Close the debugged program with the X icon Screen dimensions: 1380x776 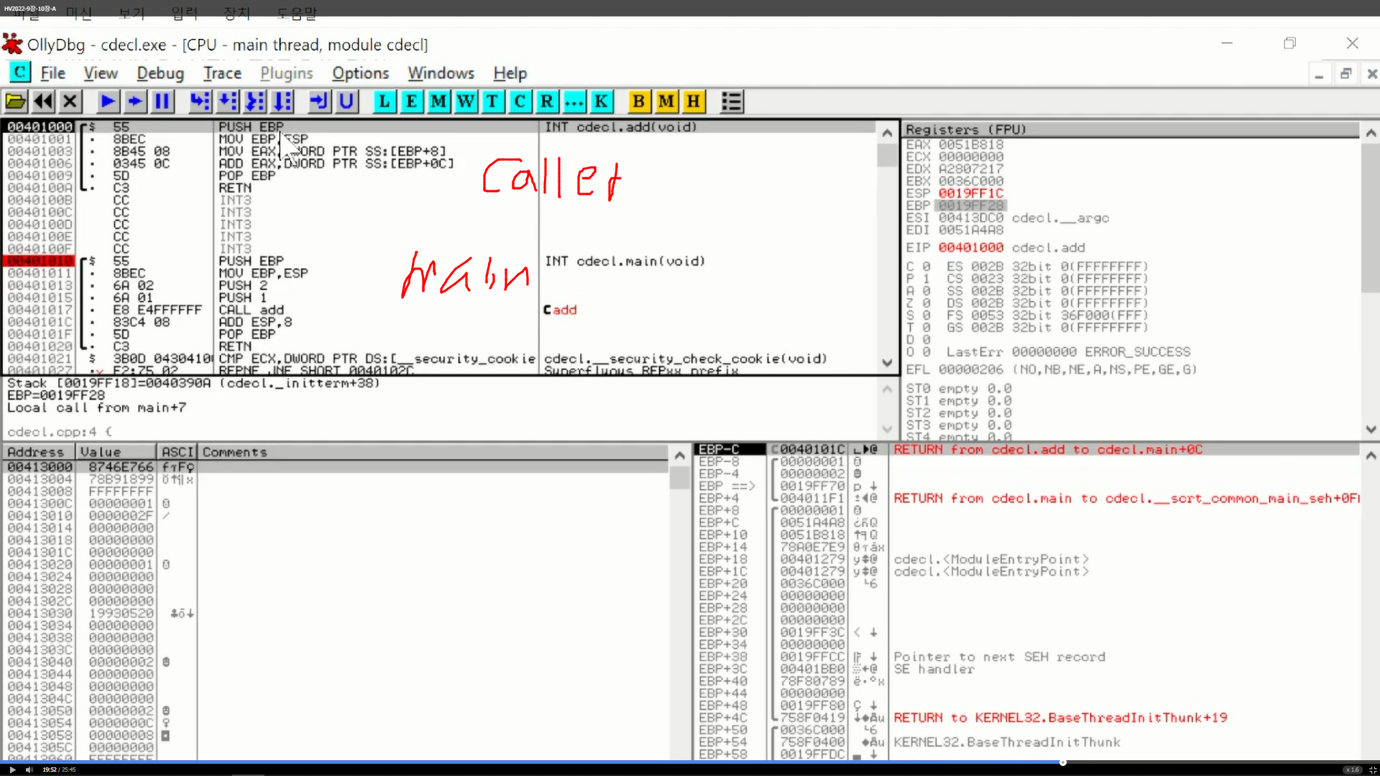(x=70, y=101)
